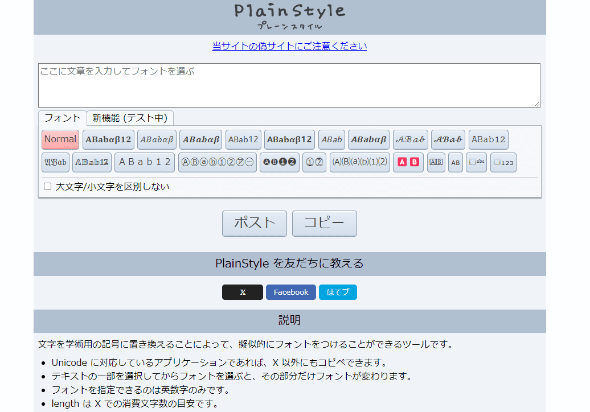Apply double-struck ABab12 font style
Viewport: 590px width, 412px height.
(92, 162)
